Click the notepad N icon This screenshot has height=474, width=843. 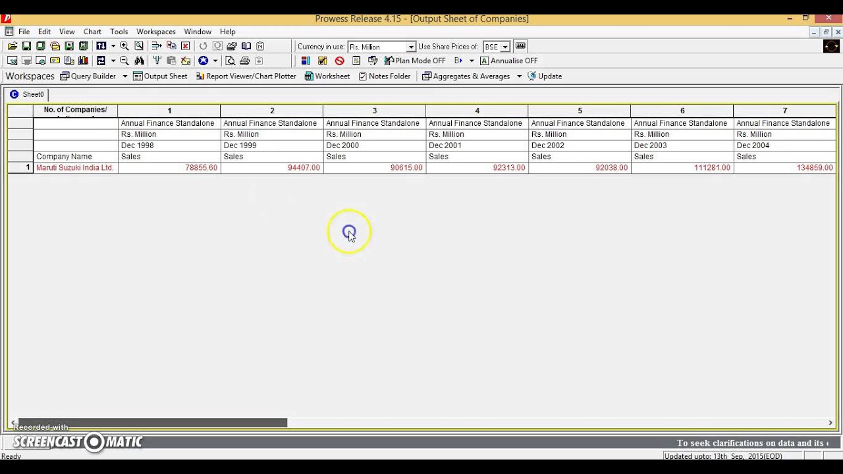(x=260, y=46)
